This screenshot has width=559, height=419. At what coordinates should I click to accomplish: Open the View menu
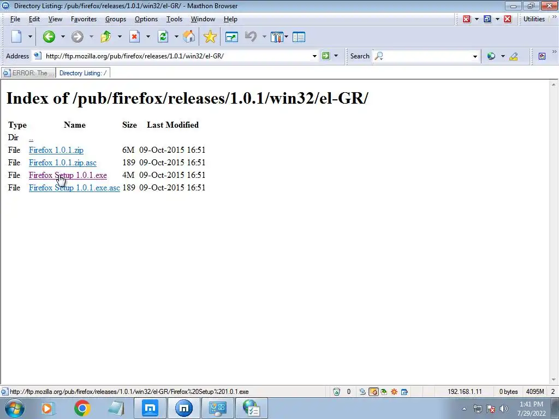[55, 19]
